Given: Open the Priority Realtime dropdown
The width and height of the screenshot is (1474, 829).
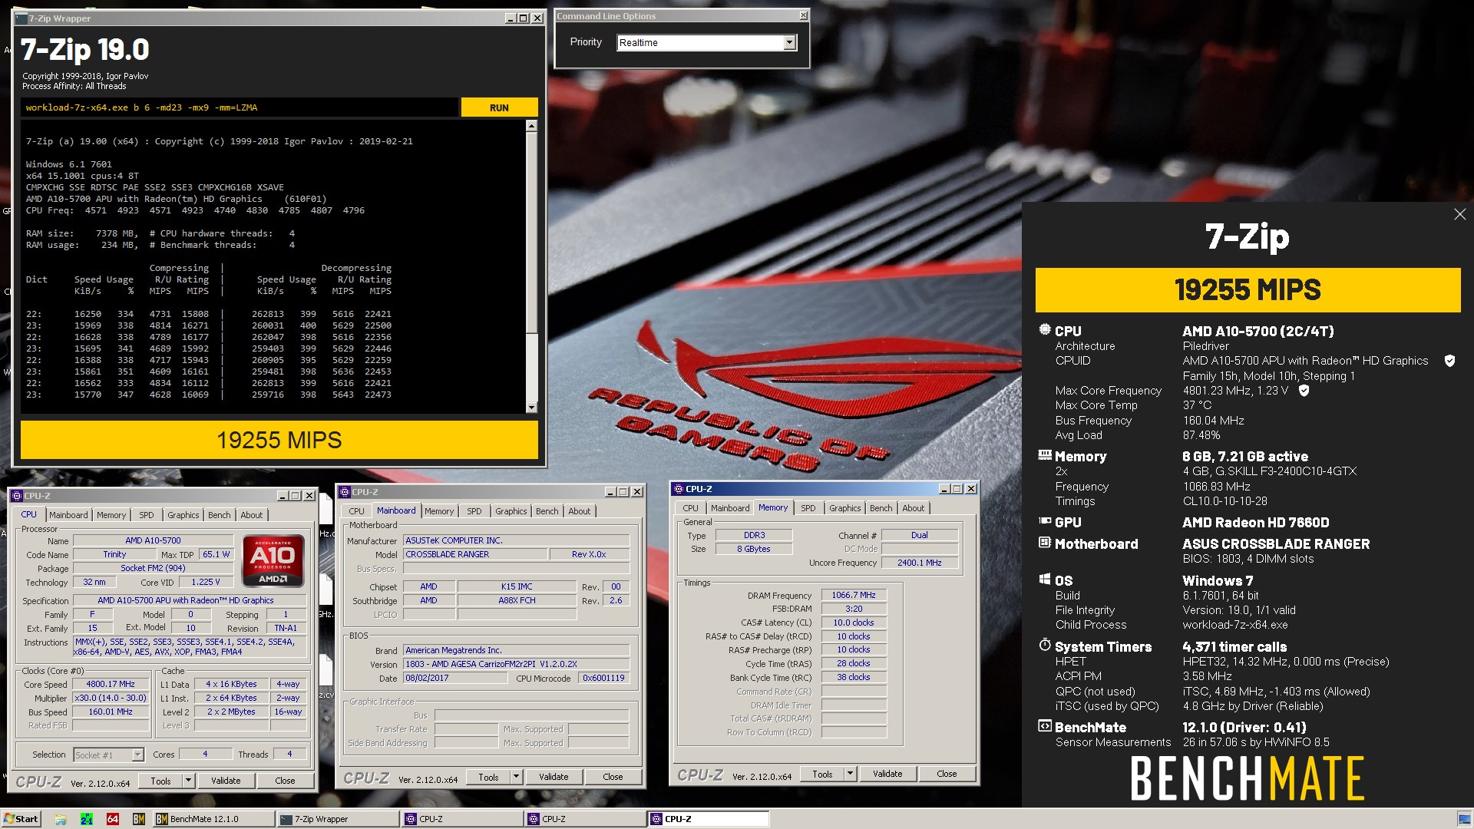Looking at the screenshot, I should click(789, 43).
